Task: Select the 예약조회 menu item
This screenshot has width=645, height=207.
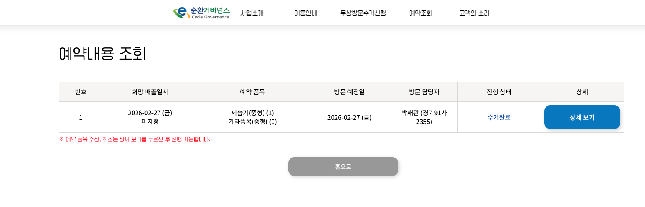Action: (420, 13)
